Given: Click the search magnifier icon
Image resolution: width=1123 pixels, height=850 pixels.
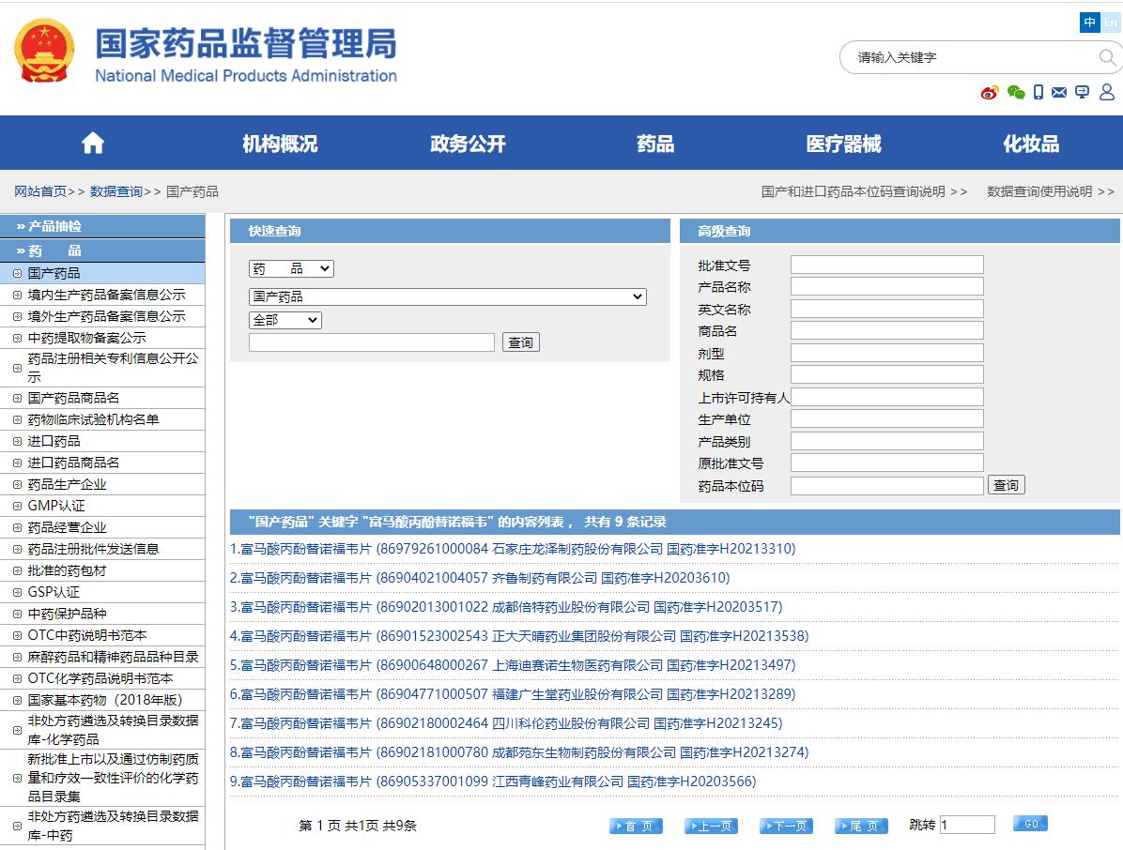Looking at the screenshot, I should coord(1108,57).
